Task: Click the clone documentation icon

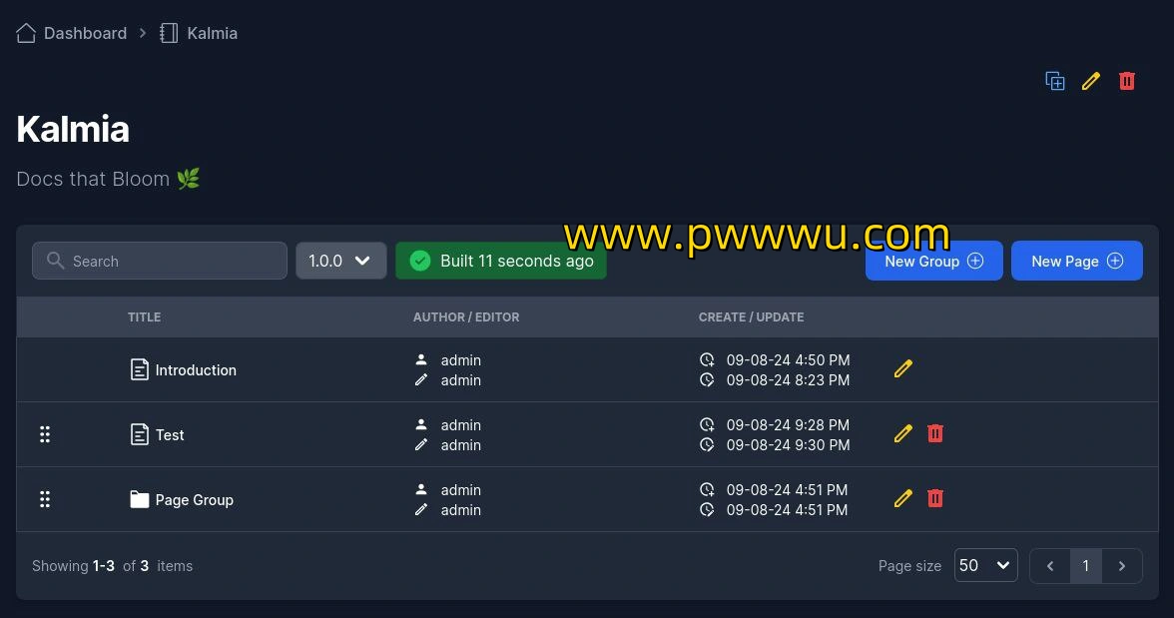Action: point(1055,81)
